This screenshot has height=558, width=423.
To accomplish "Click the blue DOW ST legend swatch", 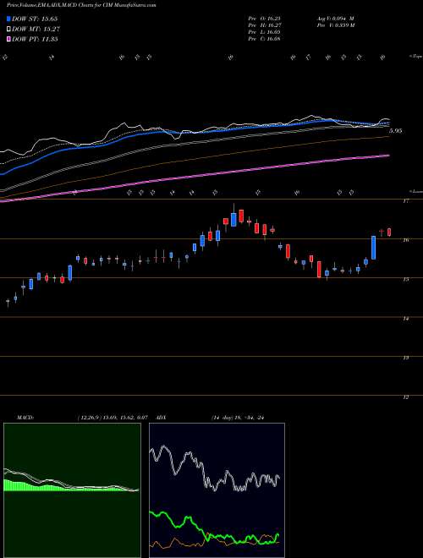I will (9, 19).
